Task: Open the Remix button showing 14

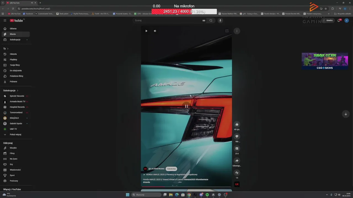Action: coord(237,173)
